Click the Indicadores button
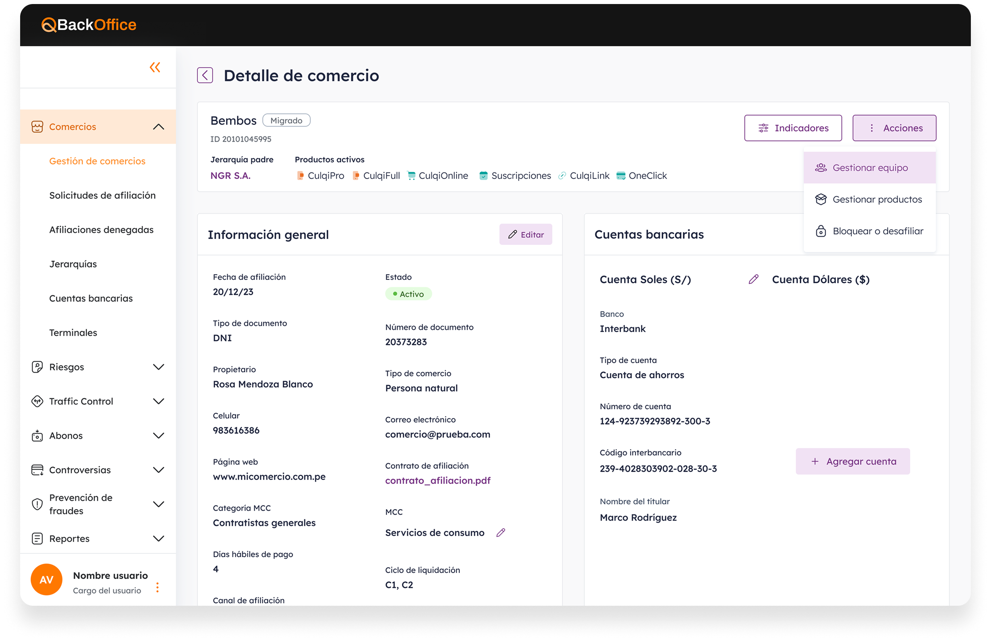 793,128
